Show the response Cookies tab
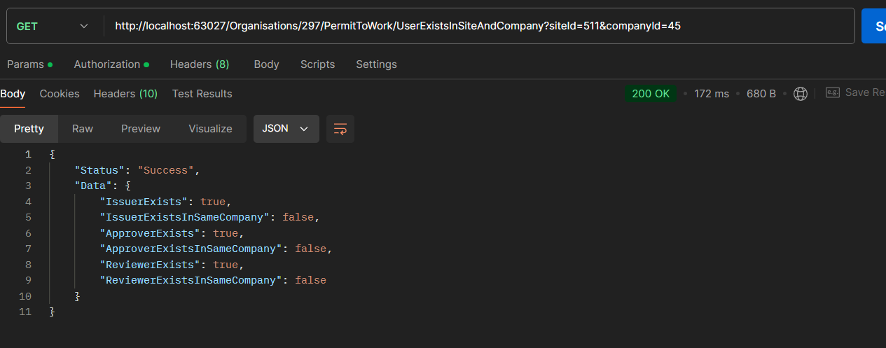The width and height of the screenshot is (886, 348). pyautogui.click(x=60, y=94)
